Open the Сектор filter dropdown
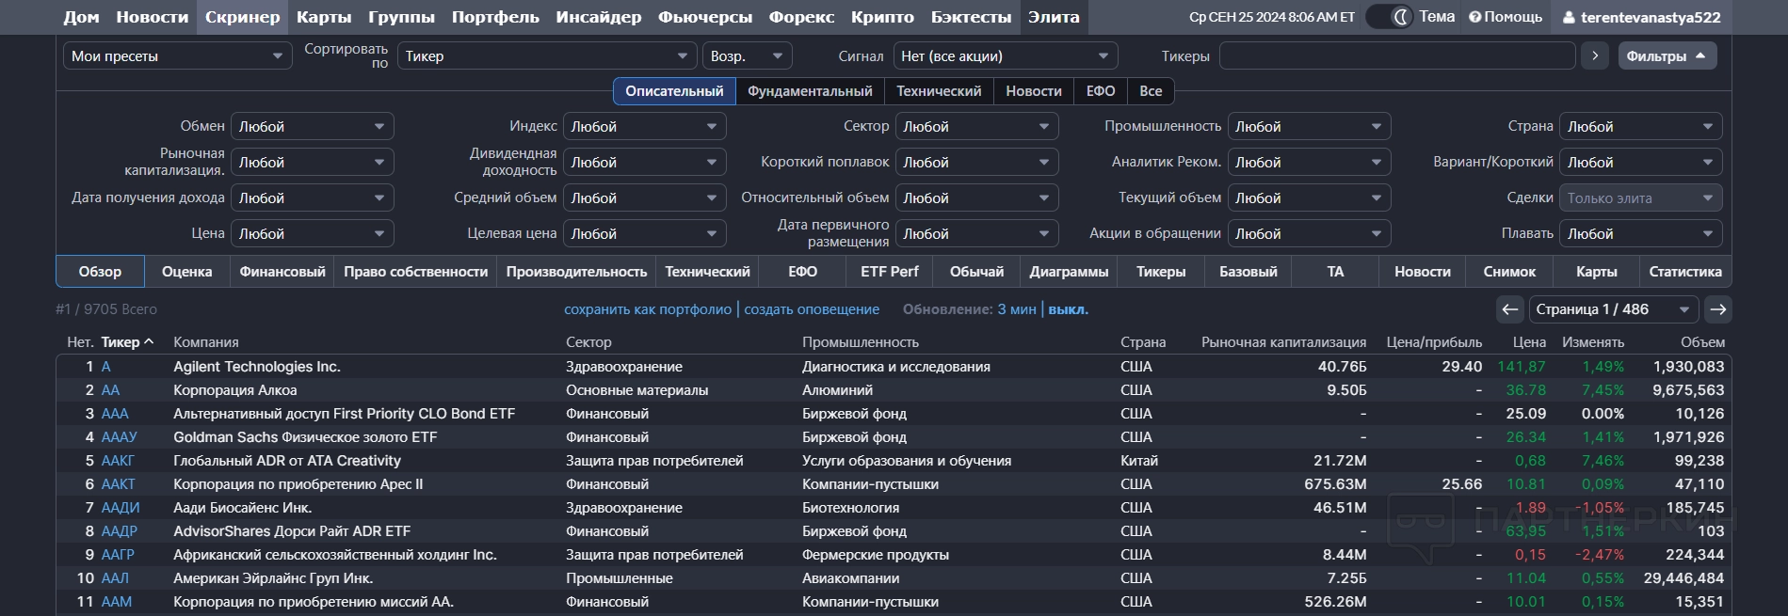Screen dimensions: 1788x616 click(975, 127)
